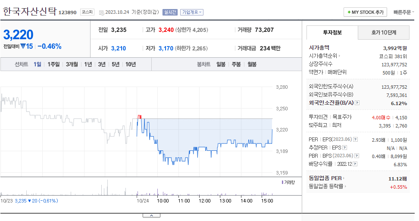Click 10/24 date label on chart axis
The width and height of the screenshot is (419, 221).
(x=143, y=201)
